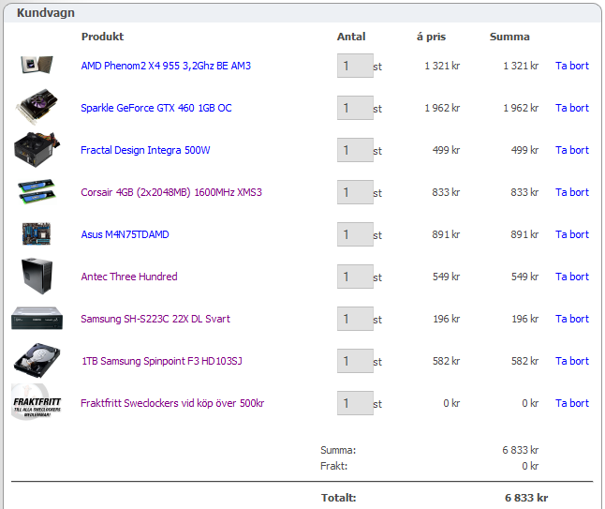
Task: Click the Sparkle GeForce graphics card thumbnail
Action: (x=37, y=107)
